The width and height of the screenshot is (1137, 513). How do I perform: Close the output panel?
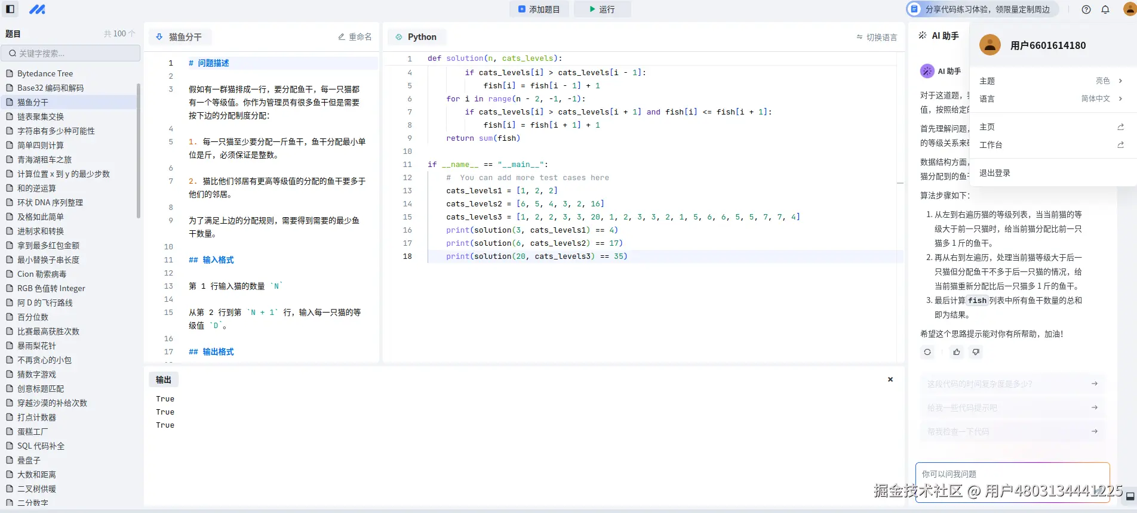pos(890,379)
